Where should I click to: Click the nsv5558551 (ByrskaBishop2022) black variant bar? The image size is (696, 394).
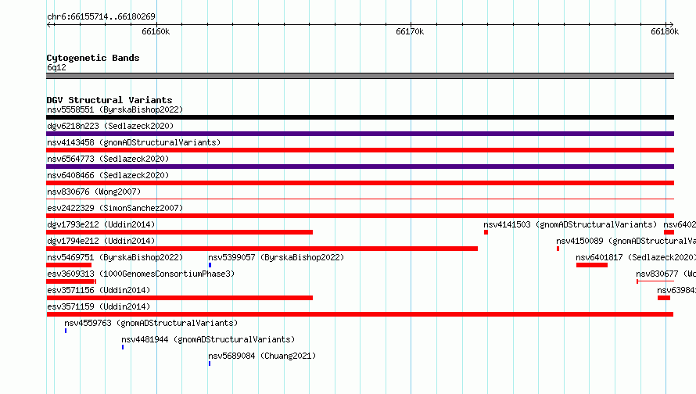pyautogui.click(x=360, y=117)
